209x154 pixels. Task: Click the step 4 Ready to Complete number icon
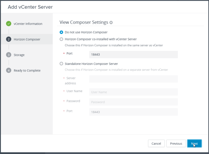coord(9,71)
